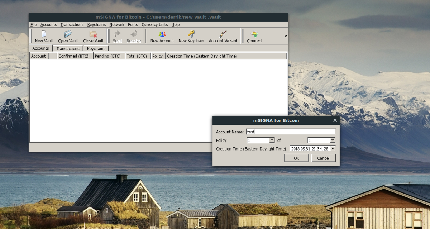Click the greyed Receive arrow icon
The image size is (430, 229).
134,34
